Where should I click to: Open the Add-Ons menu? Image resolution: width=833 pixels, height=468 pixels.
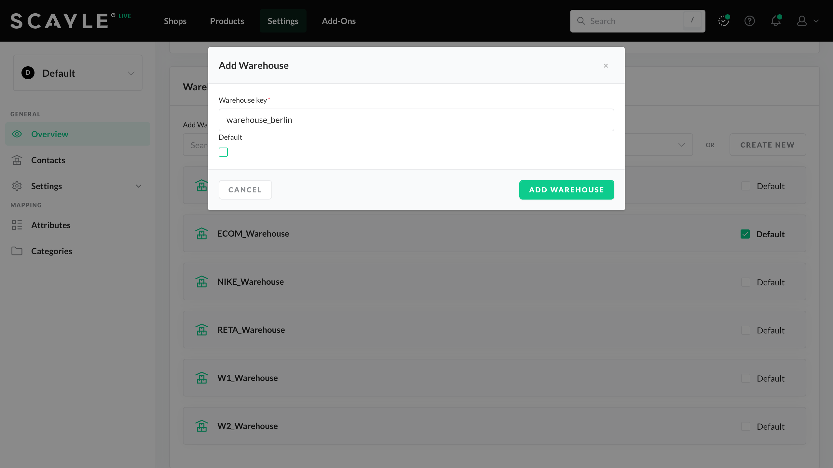coord(338,21)
